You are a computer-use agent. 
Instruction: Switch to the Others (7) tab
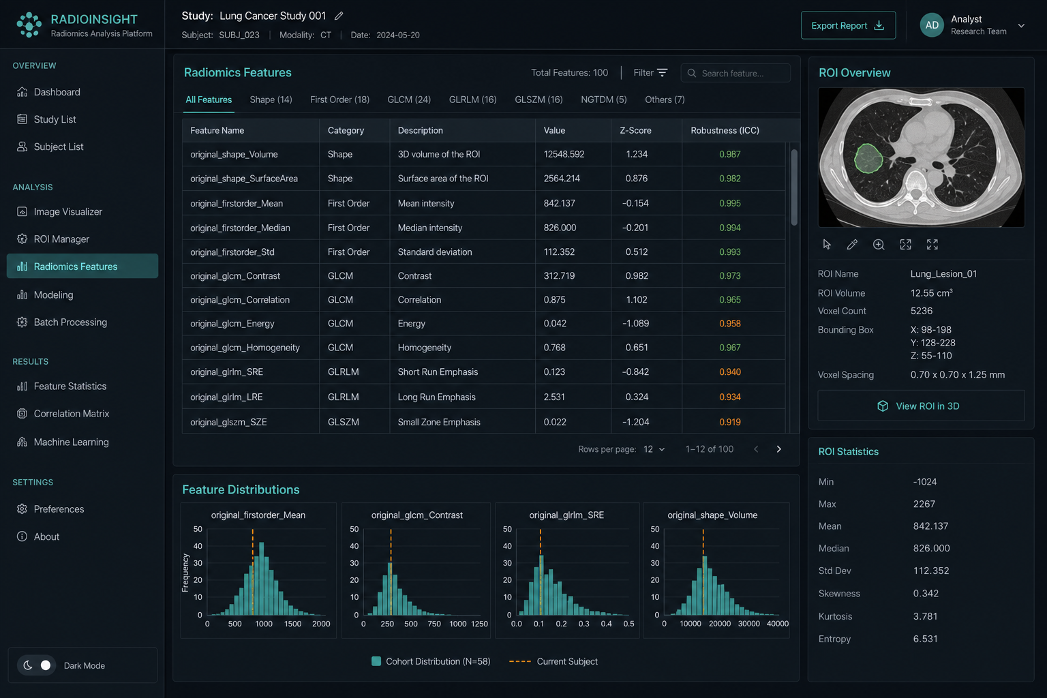[665, 100]
